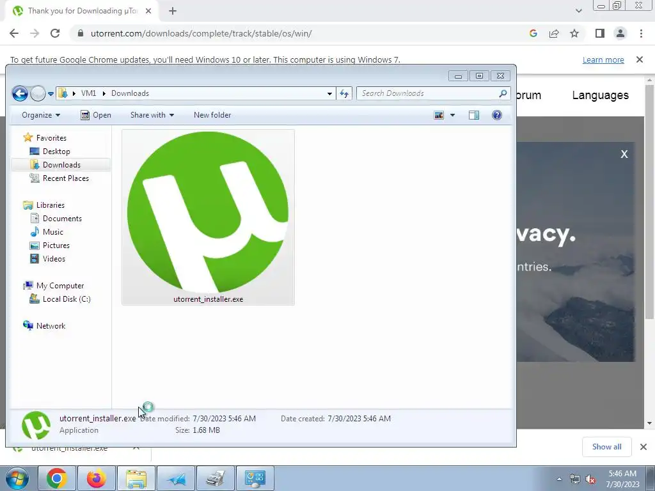Toggle Chrome side panel
655x491 pixels.
(600, 33)
